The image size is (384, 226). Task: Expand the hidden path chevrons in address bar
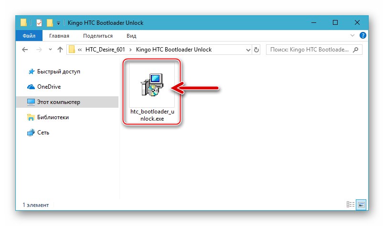[x=80, y=50]
